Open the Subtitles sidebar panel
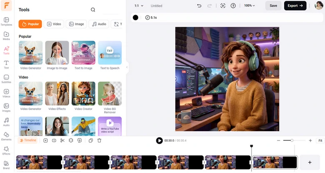The height and width of the screenshot is (173, 325). pos(6,79)
